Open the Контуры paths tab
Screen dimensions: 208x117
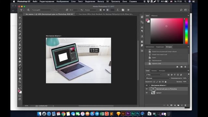(162, 71)
